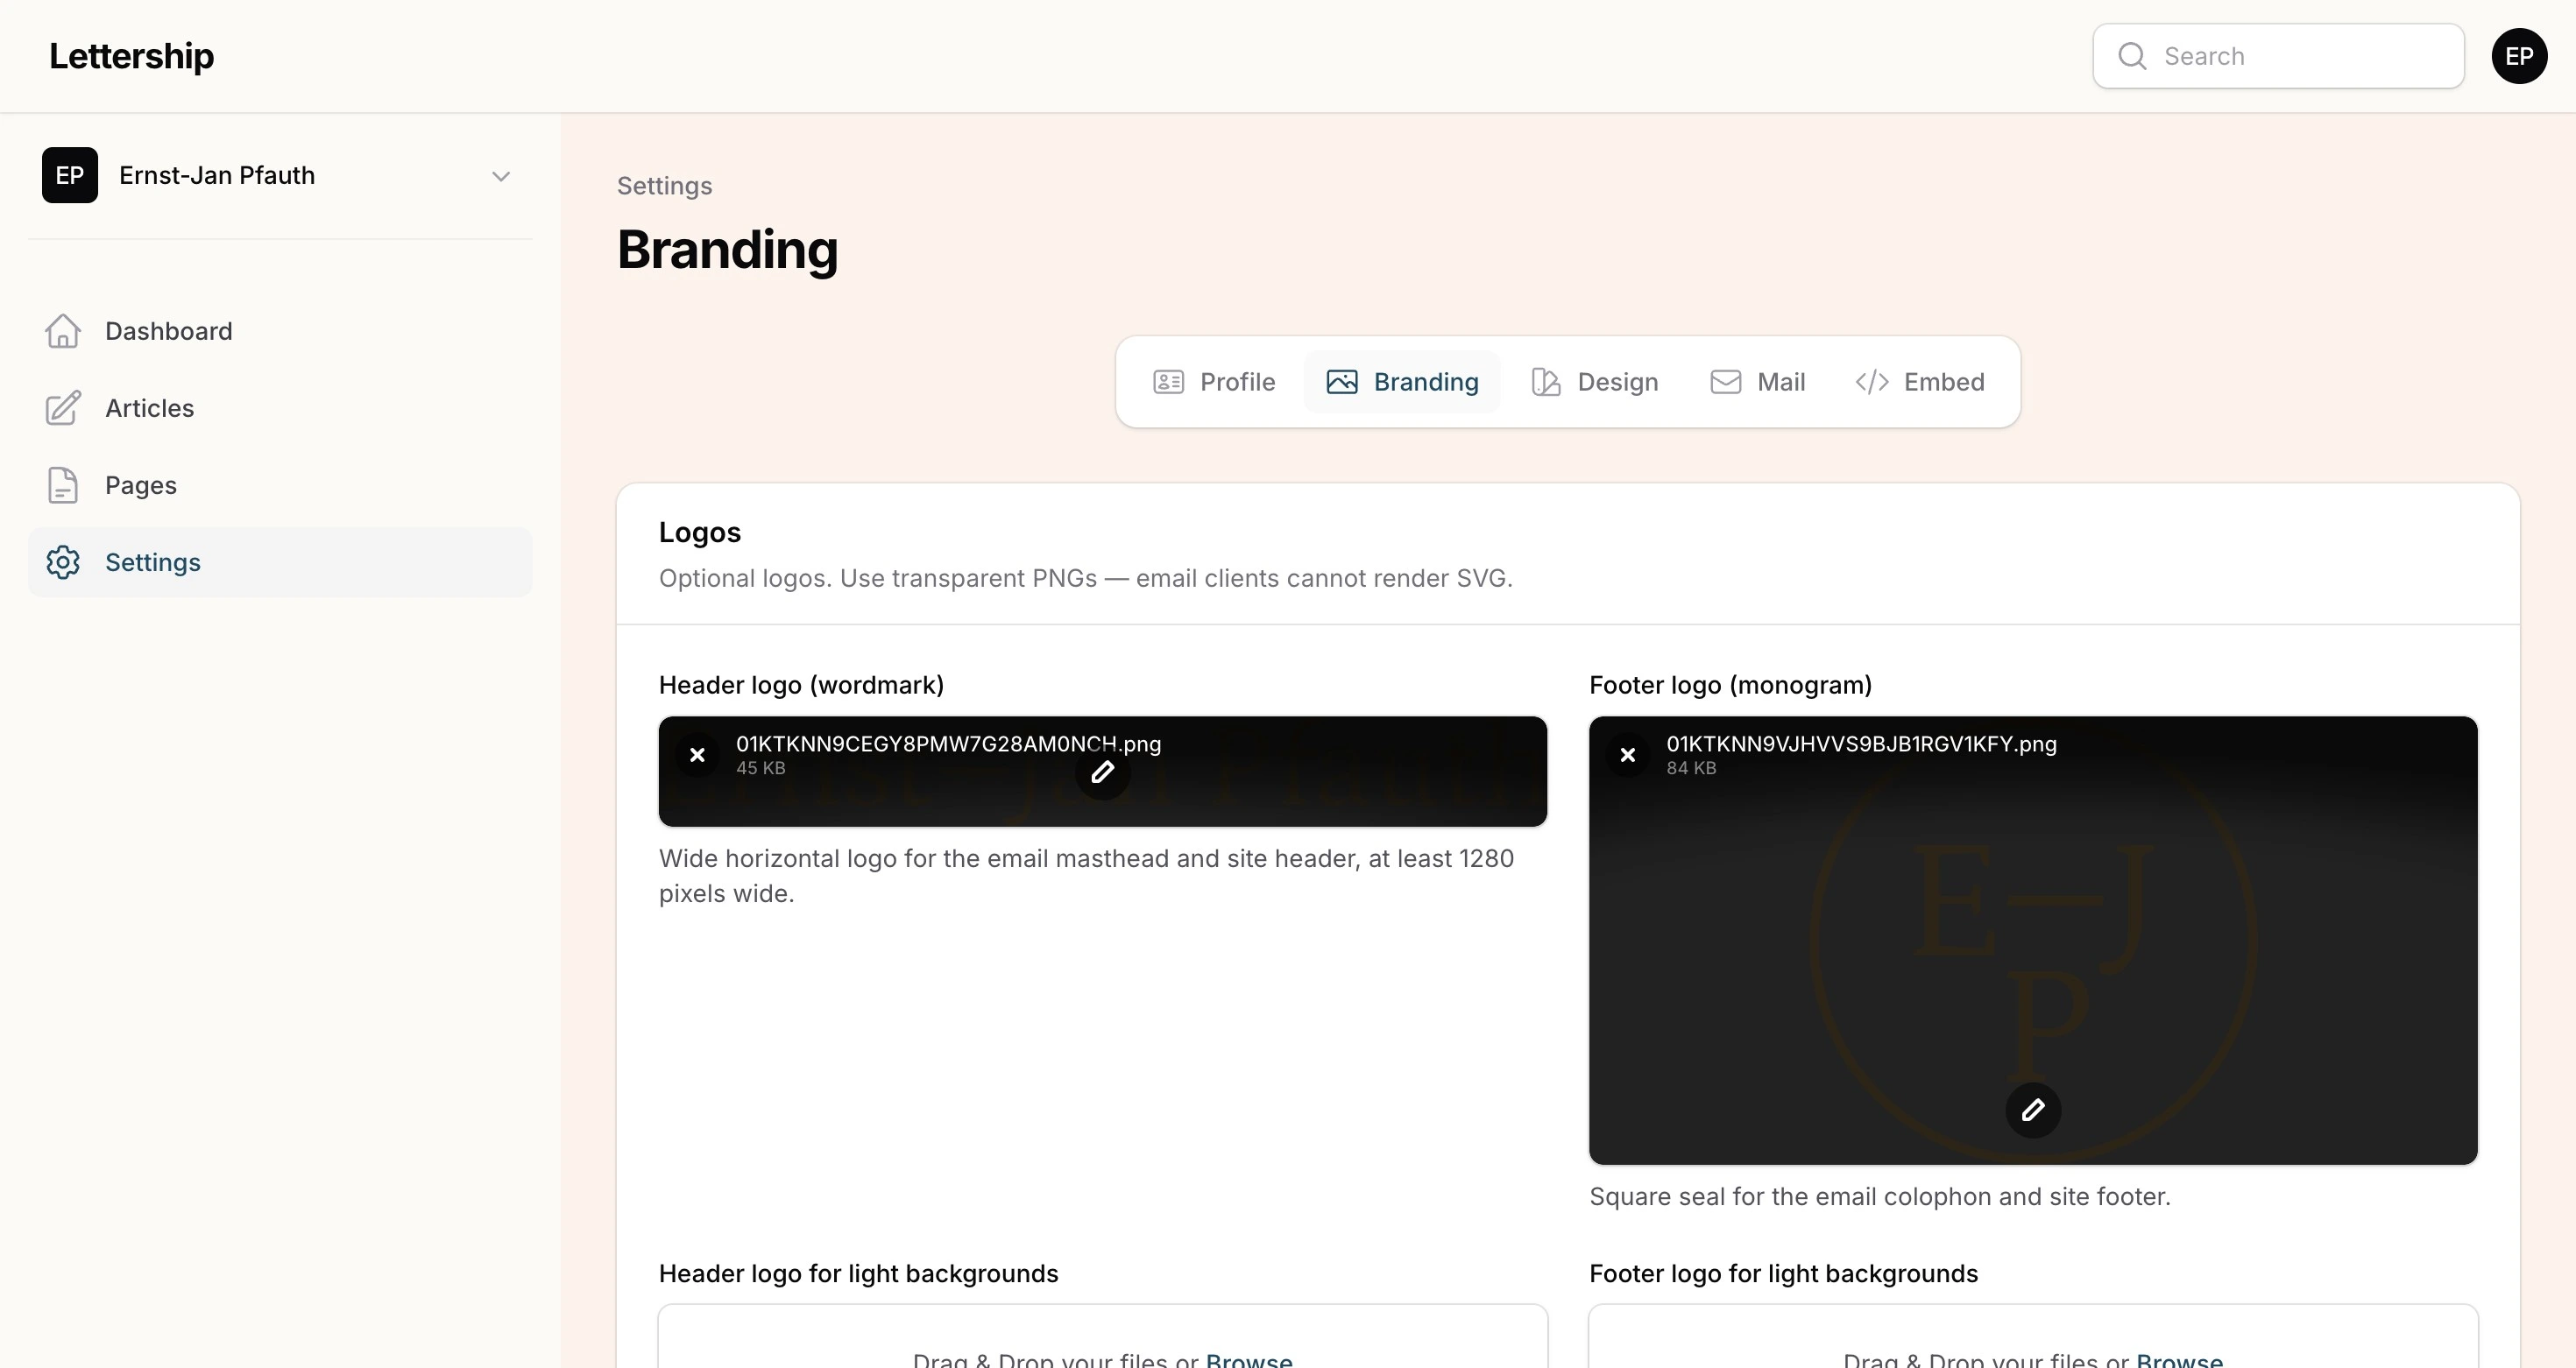Viewport: 2576px width, 1368px height.
Task: Click the 45 KB file size label
Action: (760, 767)
